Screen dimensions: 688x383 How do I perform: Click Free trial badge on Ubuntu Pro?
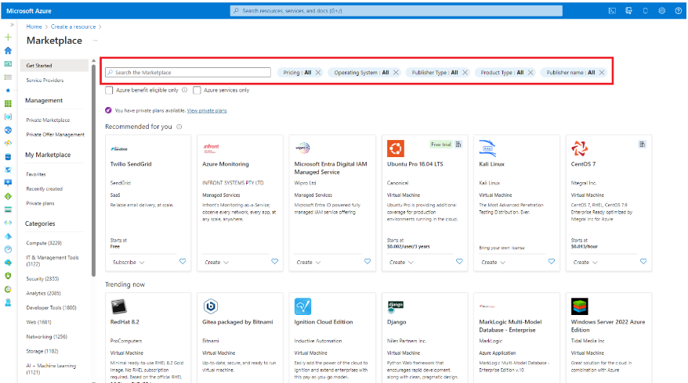coord(441,144)
